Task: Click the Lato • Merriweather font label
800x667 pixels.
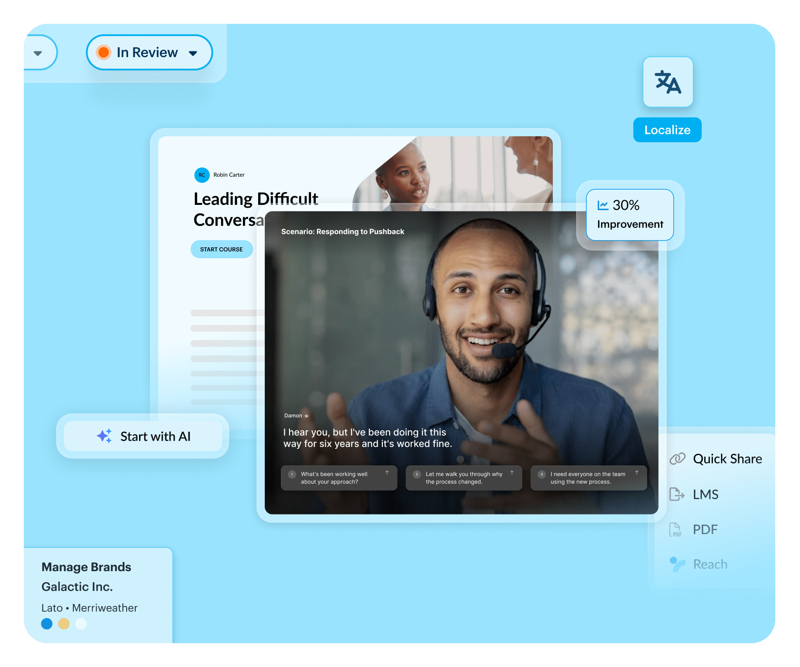Action: 90,608
